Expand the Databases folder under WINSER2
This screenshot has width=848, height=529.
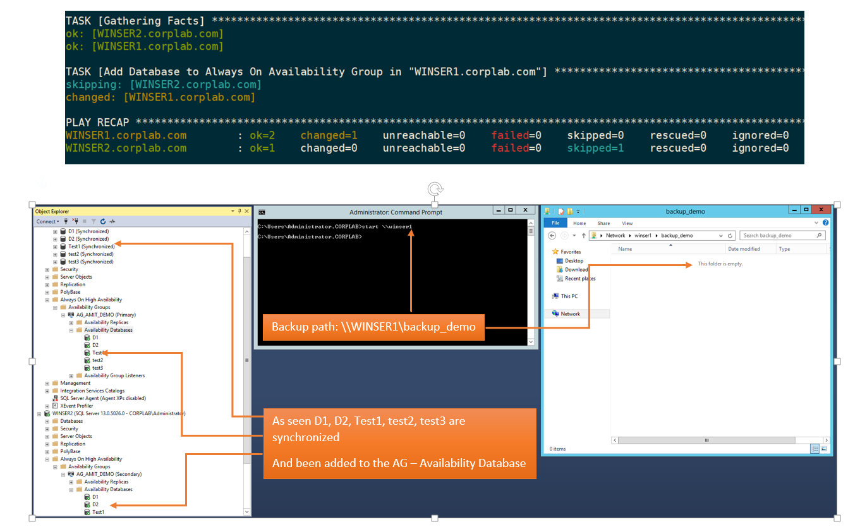pyautogui.click(x=47, y=421)
